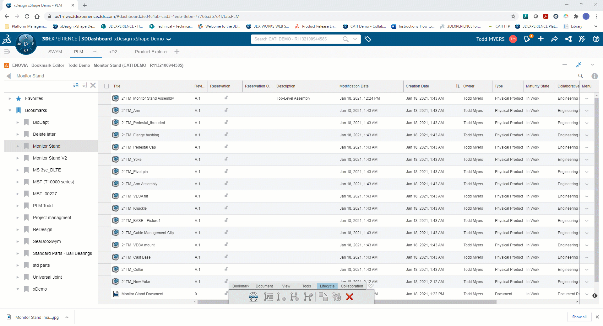Click the horizontal table scrollbar
The image size is (603, 326).
click(347, 302)
